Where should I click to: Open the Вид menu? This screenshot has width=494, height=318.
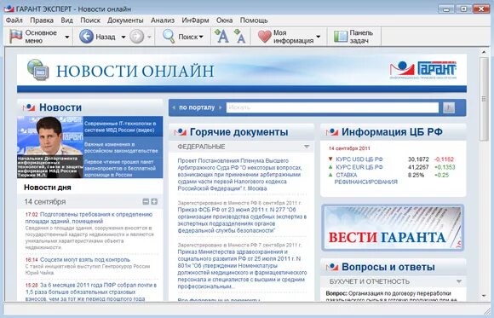pyautogui.click(x=66, y=20)
